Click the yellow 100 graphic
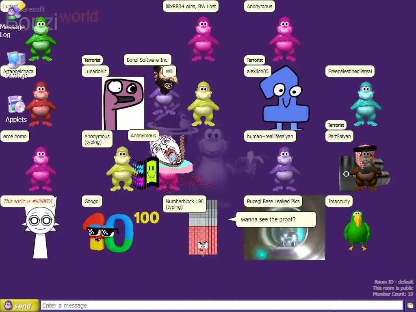Viewport: 416px width, 312px height. (x=146, y=218)
